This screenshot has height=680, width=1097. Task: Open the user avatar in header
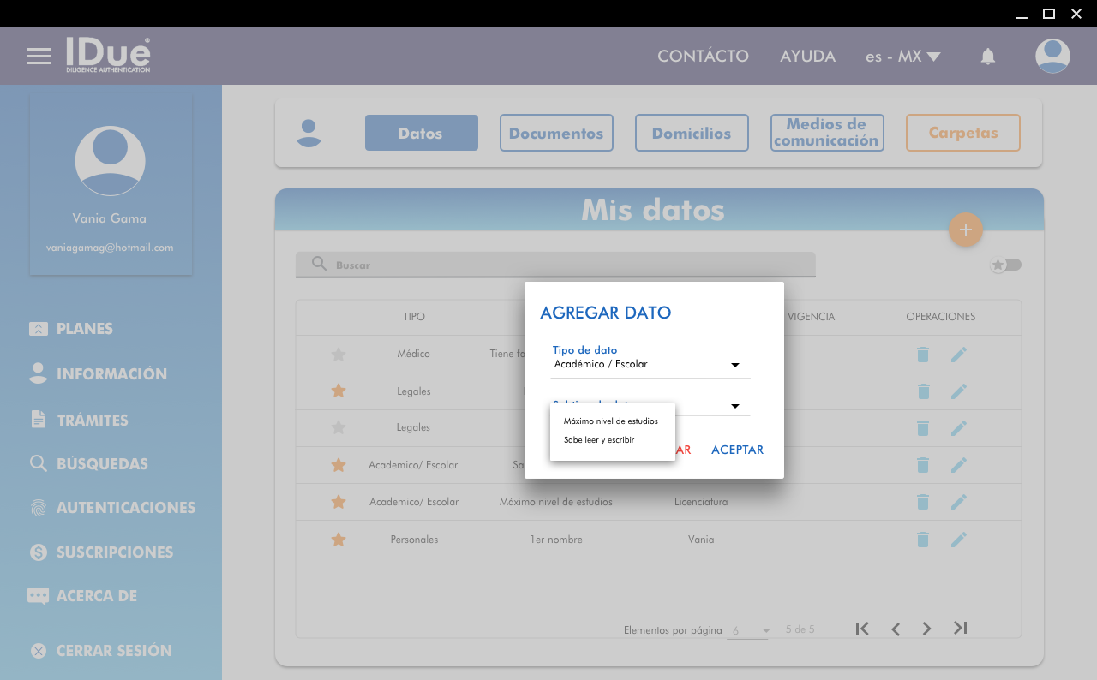[1052, 57]
